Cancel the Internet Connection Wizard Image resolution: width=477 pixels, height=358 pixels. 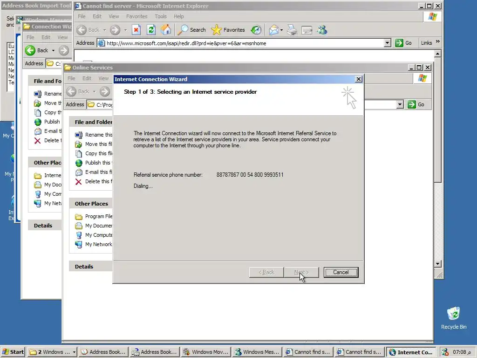pos(341,272)
